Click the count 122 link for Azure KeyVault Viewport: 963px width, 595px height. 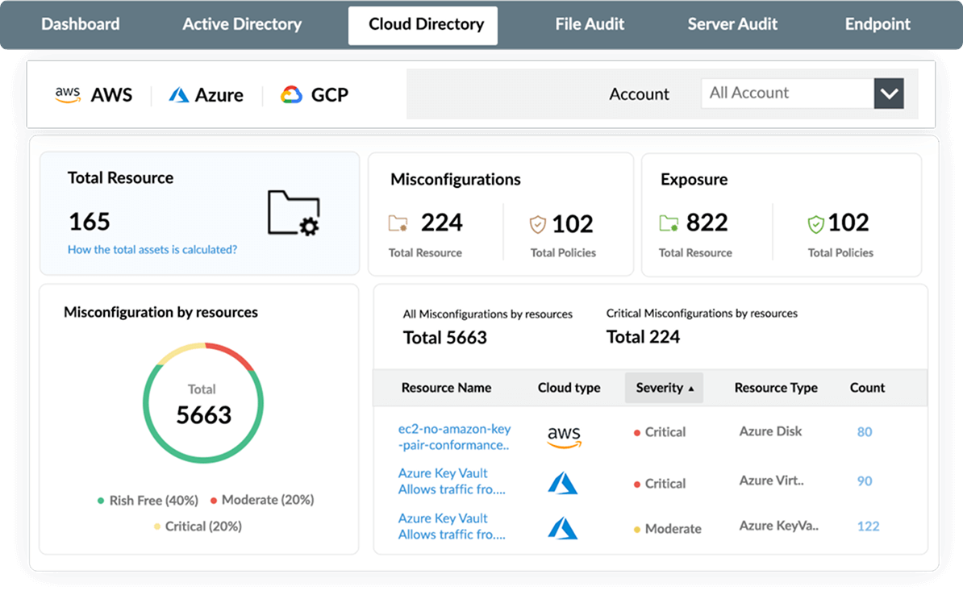868,526
